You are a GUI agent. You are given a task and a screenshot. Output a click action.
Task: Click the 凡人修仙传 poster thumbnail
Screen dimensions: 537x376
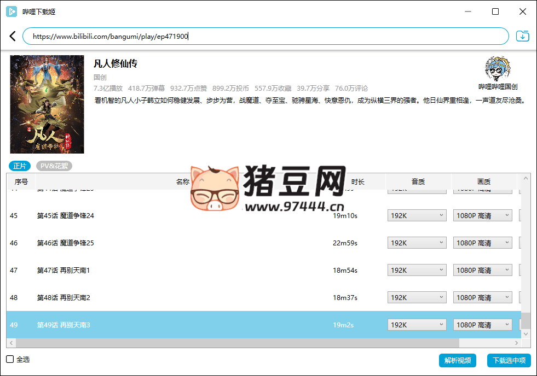[x=47, y=104]
